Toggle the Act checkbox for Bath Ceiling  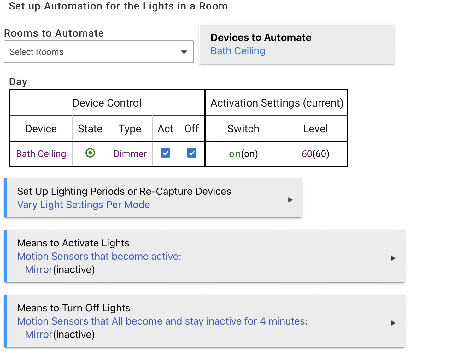pyautogui.click(x=166, y=153)
